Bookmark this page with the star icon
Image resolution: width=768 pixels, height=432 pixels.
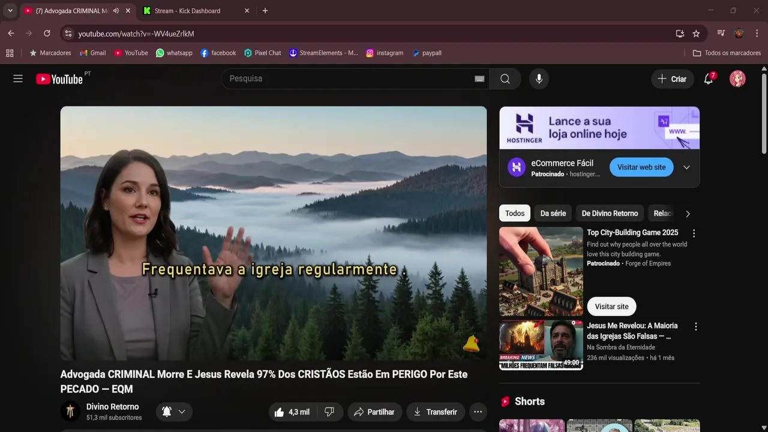tap(696, 34)
